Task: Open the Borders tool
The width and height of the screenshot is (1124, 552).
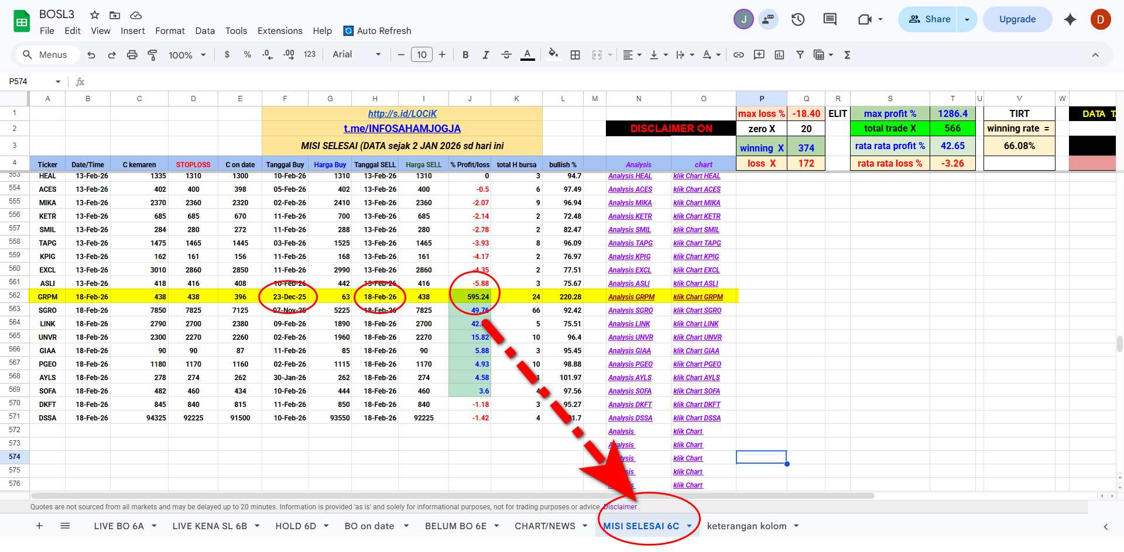Action: (x=575, y=55)
